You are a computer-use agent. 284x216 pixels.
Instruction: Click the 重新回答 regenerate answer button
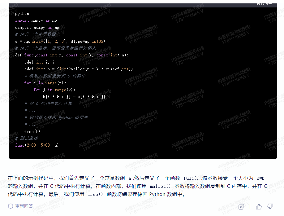point(20,206)
